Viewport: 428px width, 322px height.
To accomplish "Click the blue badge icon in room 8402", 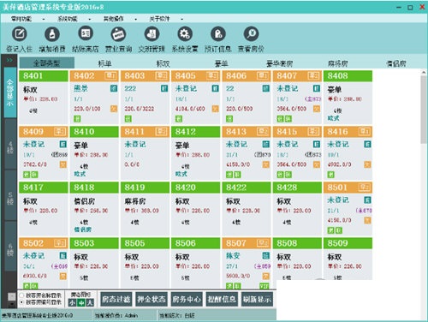I will pyautogui.click(x=114, y=88).
